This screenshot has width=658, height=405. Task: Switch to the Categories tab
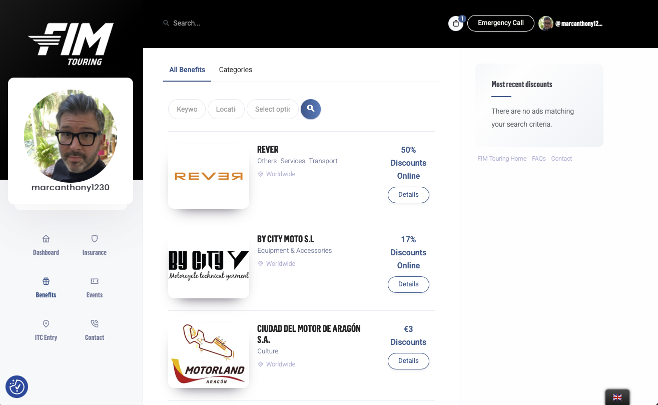pyautogui.click(x=236, y=70)
